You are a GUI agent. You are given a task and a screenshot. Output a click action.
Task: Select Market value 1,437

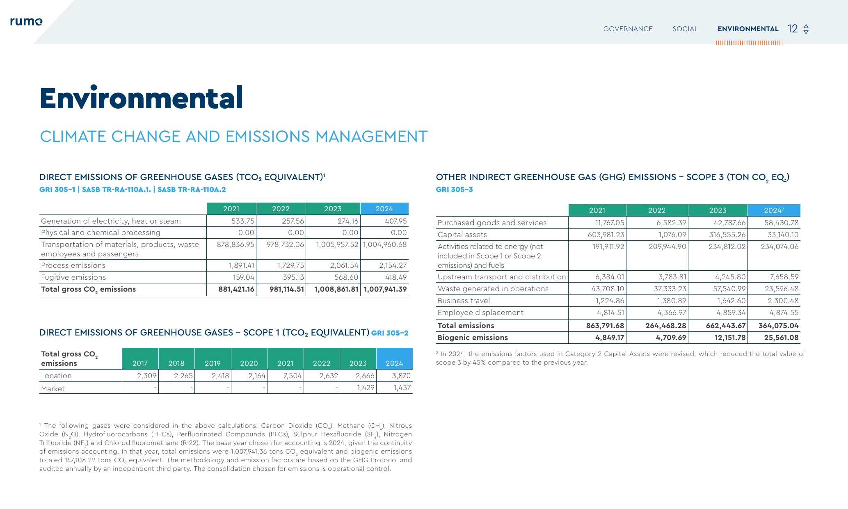(x=402, y=388)
